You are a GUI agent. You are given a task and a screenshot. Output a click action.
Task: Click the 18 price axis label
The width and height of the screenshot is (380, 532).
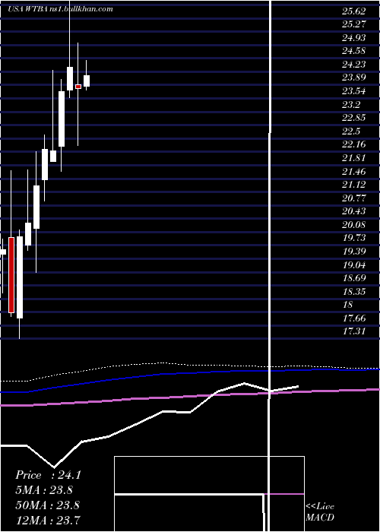click(x=348, y=305)
